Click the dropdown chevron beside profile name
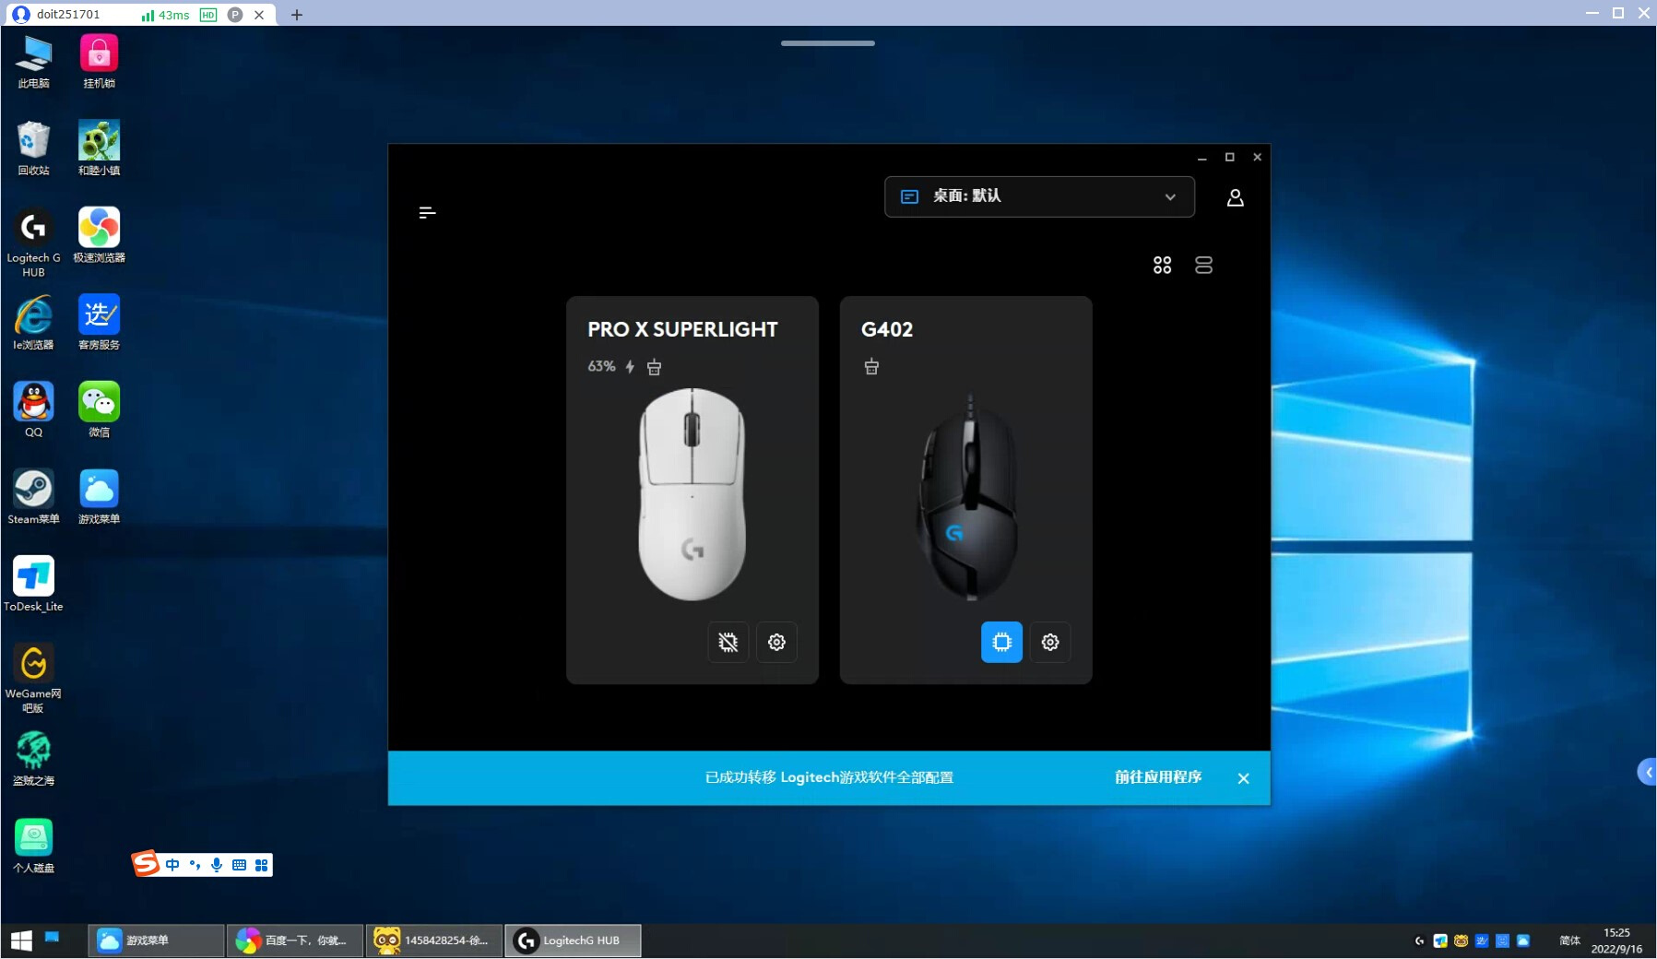1657x959 pixels. 1170,196
